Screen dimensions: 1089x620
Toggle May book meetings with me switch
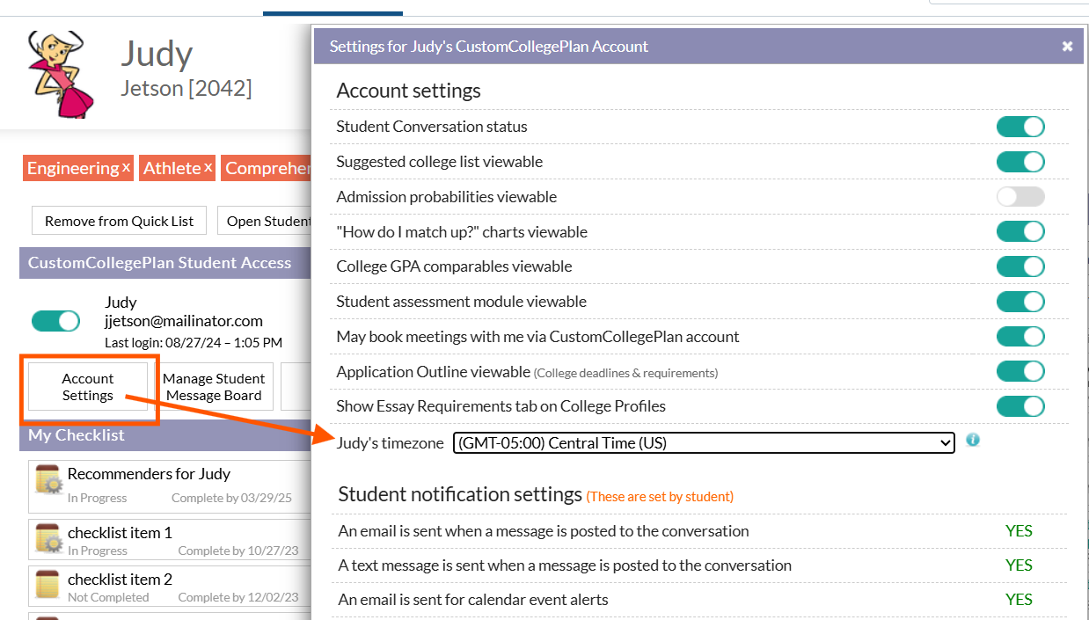(1020, 337)
